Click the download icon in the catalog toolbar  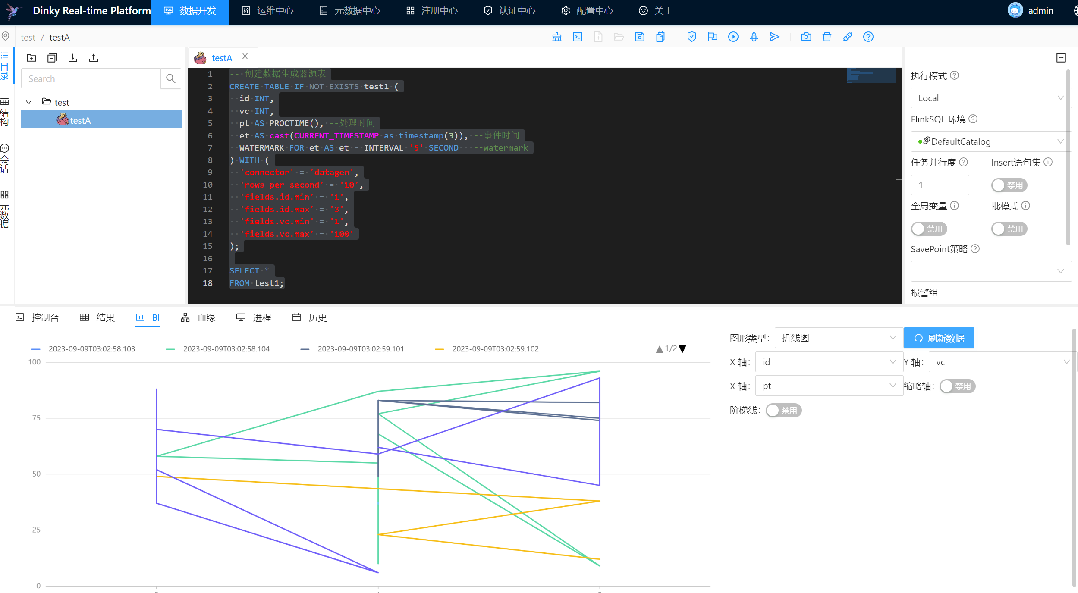pyautogui.click(x=73, y=58)
